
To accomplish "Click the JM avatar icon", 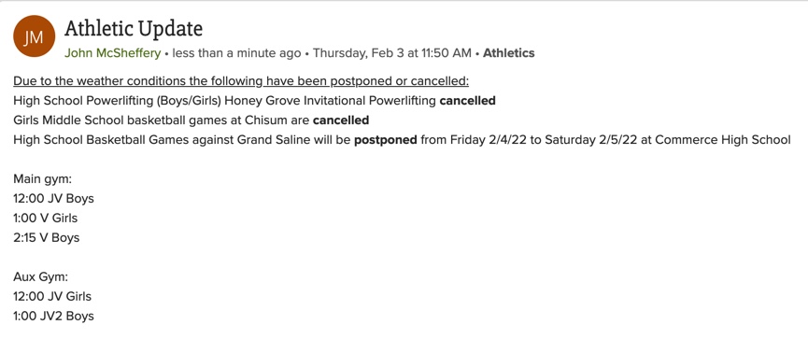I will tap(34, 36).
